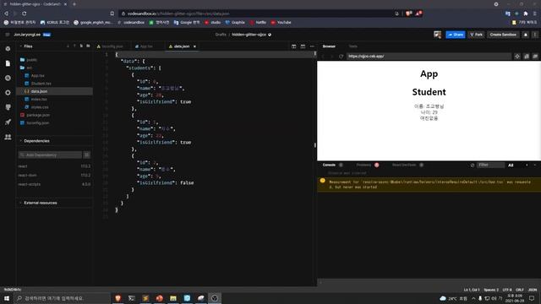The width and height of the screenshot is (541, 304).
Task: Select the Browser preview tab
Action: pyautogui.click(x=329, y=46)
